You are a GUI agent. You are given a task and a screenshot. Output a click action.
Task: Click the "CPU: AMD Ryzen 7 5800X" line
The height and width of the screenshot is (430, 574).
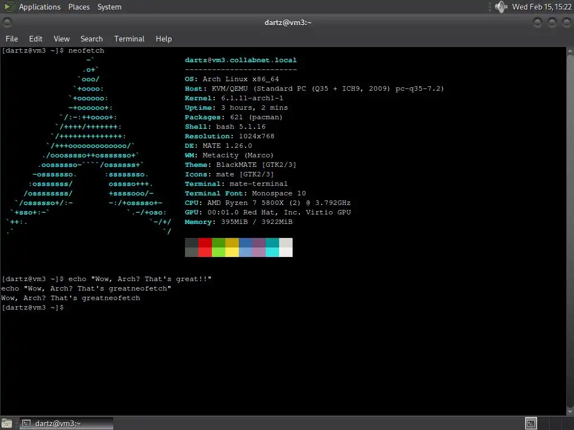click(267, 203)
